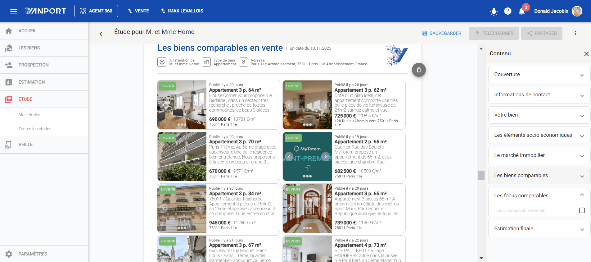Click the Sauvegarder button
This screenshot has height=262, width=591.
(442, 33)
